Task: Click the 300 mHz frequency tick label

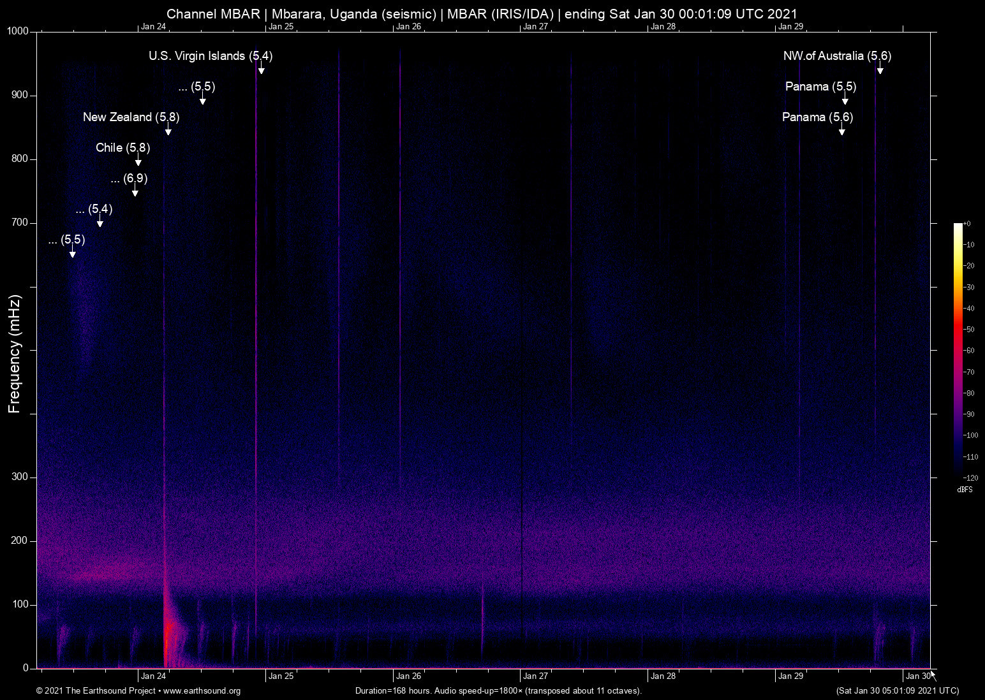Action: (20, 477)
